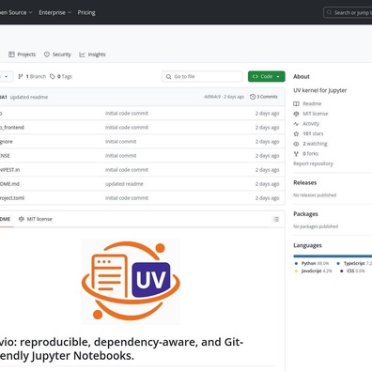Click the Projects table icon

(x=11, y=54)
